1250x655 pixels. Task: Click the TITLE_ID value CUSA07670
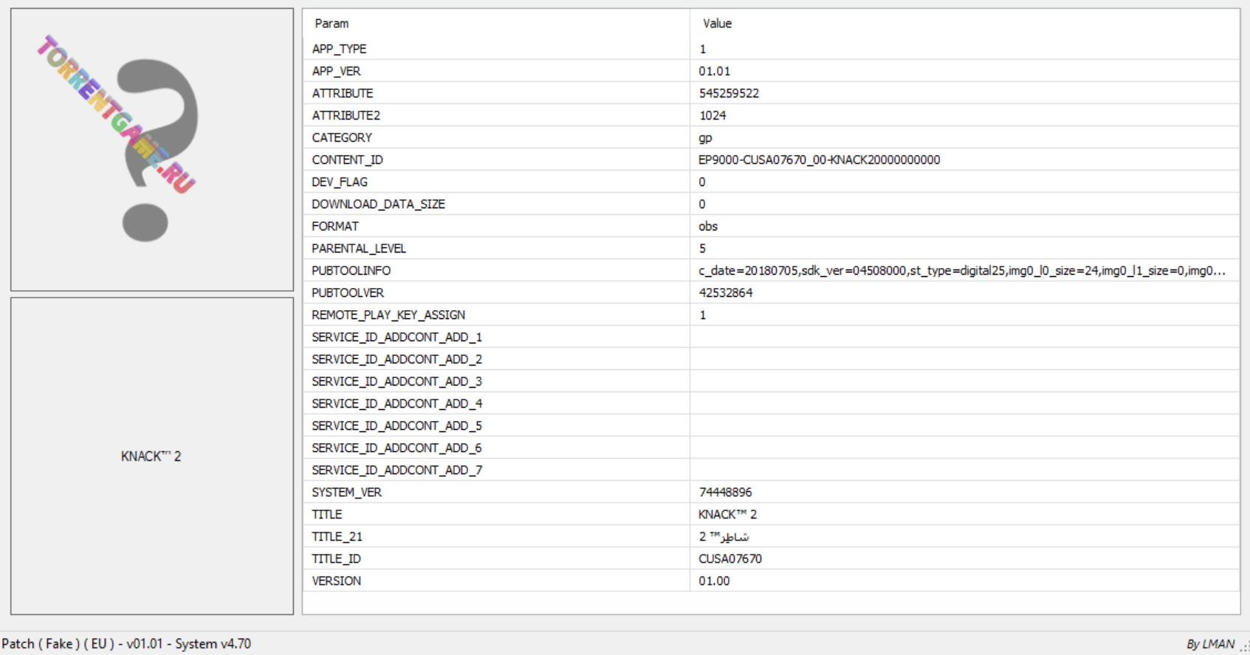click(729, 558)
